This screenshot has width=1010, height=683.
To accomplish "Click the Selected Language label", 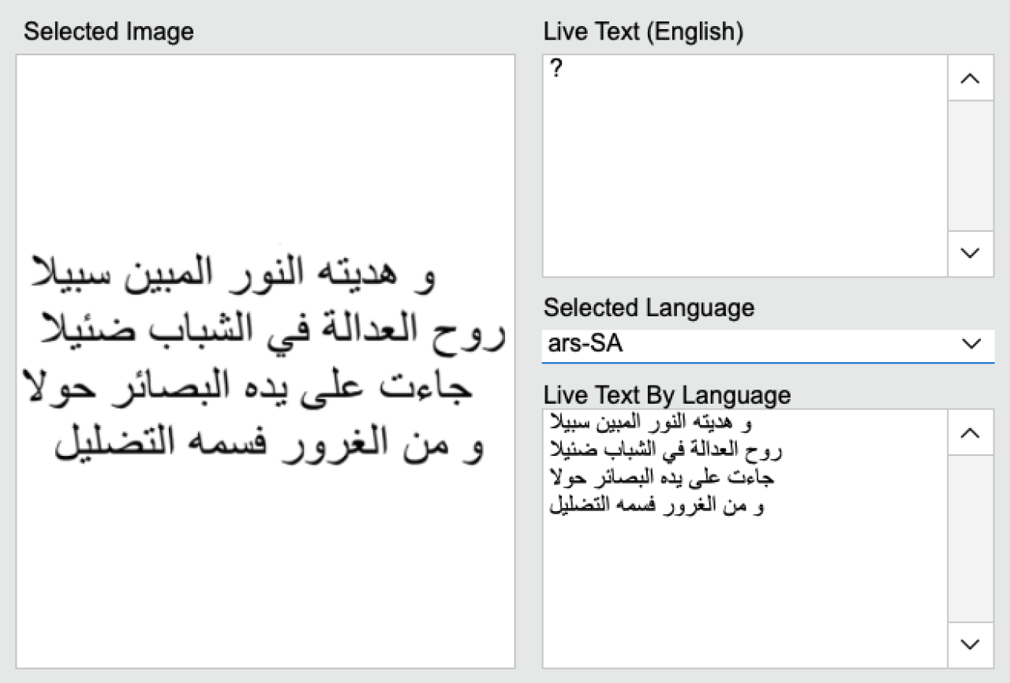I will [x=649, y=308].
